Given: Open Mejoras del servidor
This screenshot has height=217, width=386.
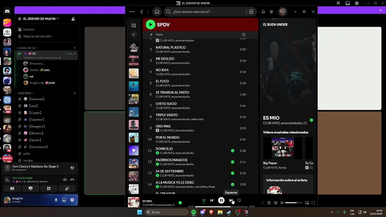Looking at the screenshot, I should click(x=47, y=36).
